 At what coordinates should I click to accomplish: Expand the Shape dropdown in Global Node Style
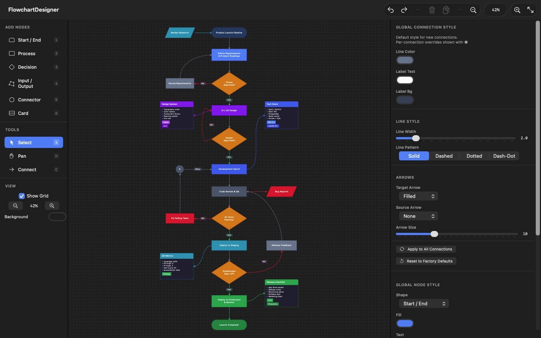pyautogui.click(x=423, y=303)
